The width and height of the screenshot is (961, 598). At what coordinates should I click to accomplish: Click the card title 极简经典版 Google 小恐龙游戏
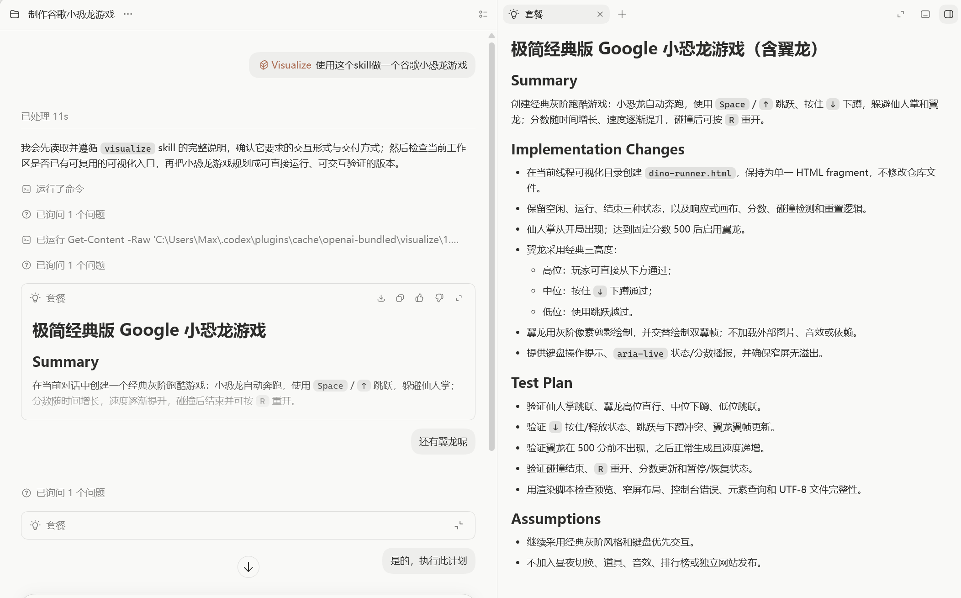tap(149, 330)
